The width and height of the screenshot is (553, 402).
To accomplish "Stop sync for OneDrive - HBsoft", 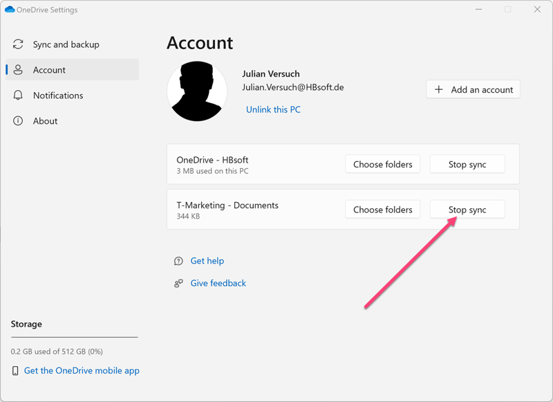I will pos(467,164).
